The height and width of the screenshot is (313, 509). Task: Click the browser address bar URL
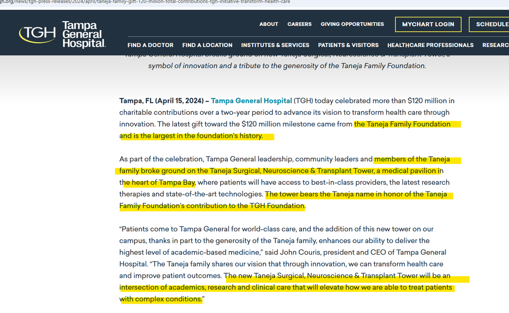[145, 2]
